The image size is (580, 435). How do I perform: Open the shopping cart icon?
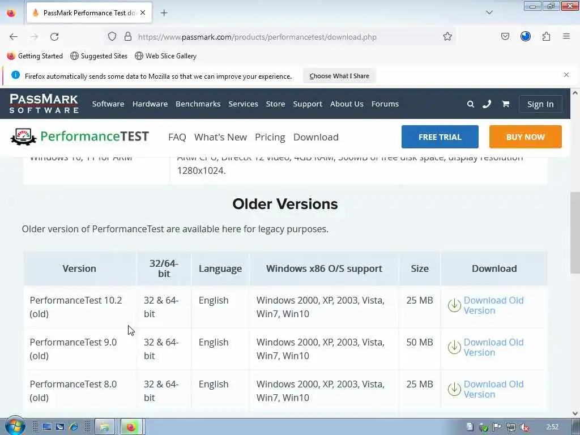click(x=505, y=104)
